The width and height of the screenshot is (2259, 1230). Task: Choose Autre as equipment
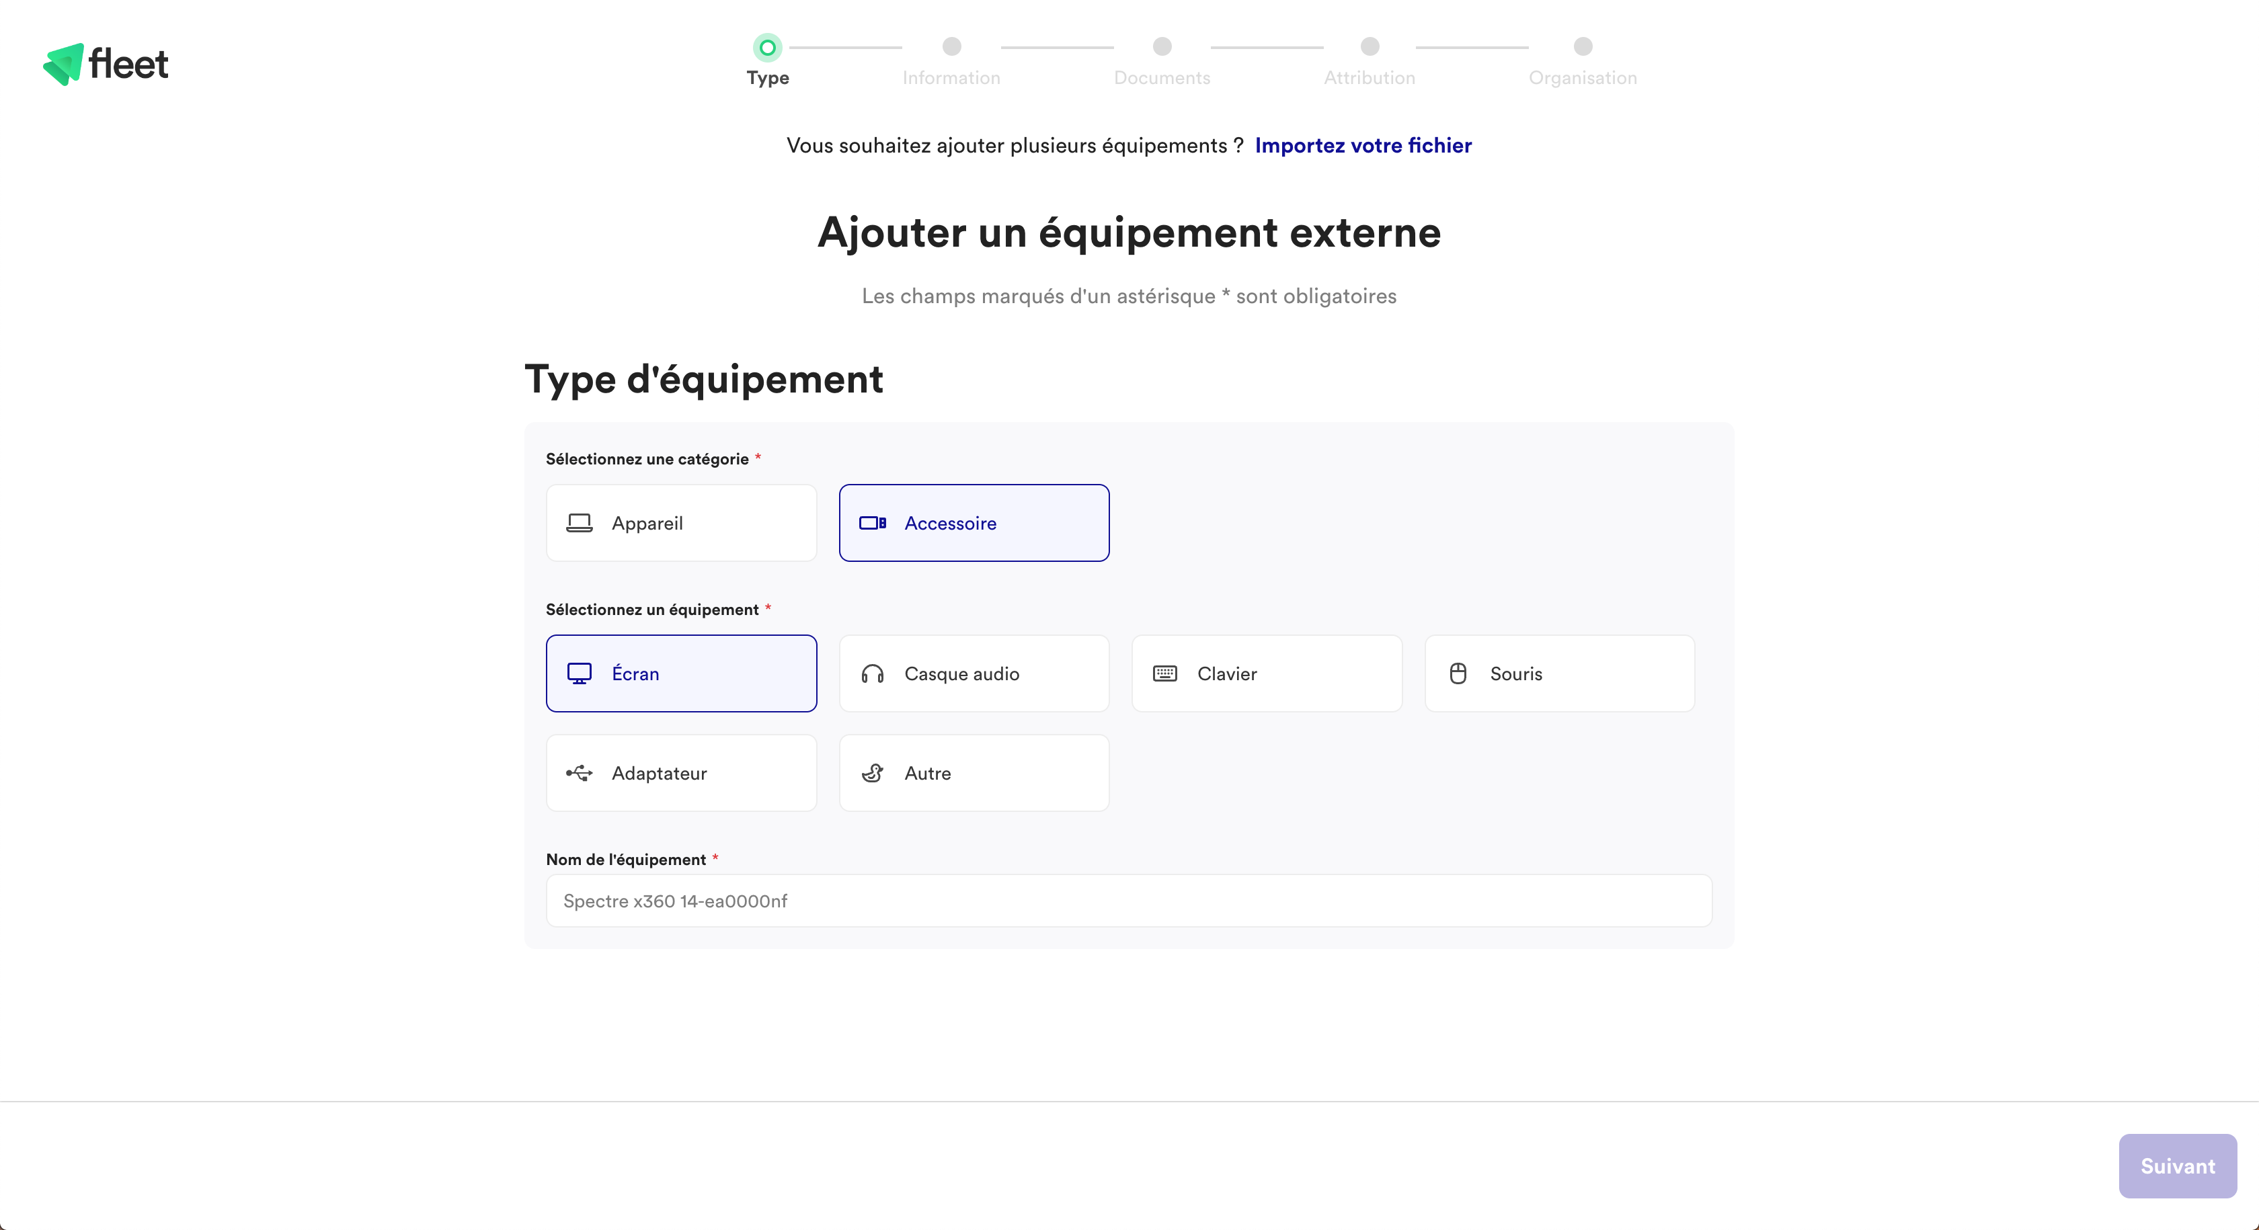coord(974,773)
